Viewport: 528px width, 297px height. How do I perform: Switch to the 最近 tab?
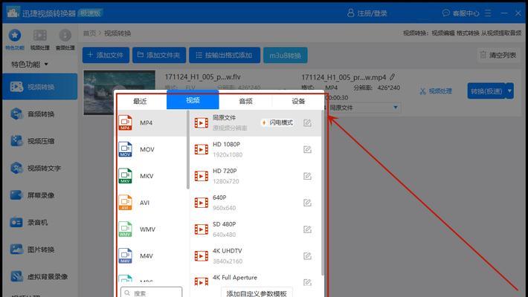[x=140, y=101]
